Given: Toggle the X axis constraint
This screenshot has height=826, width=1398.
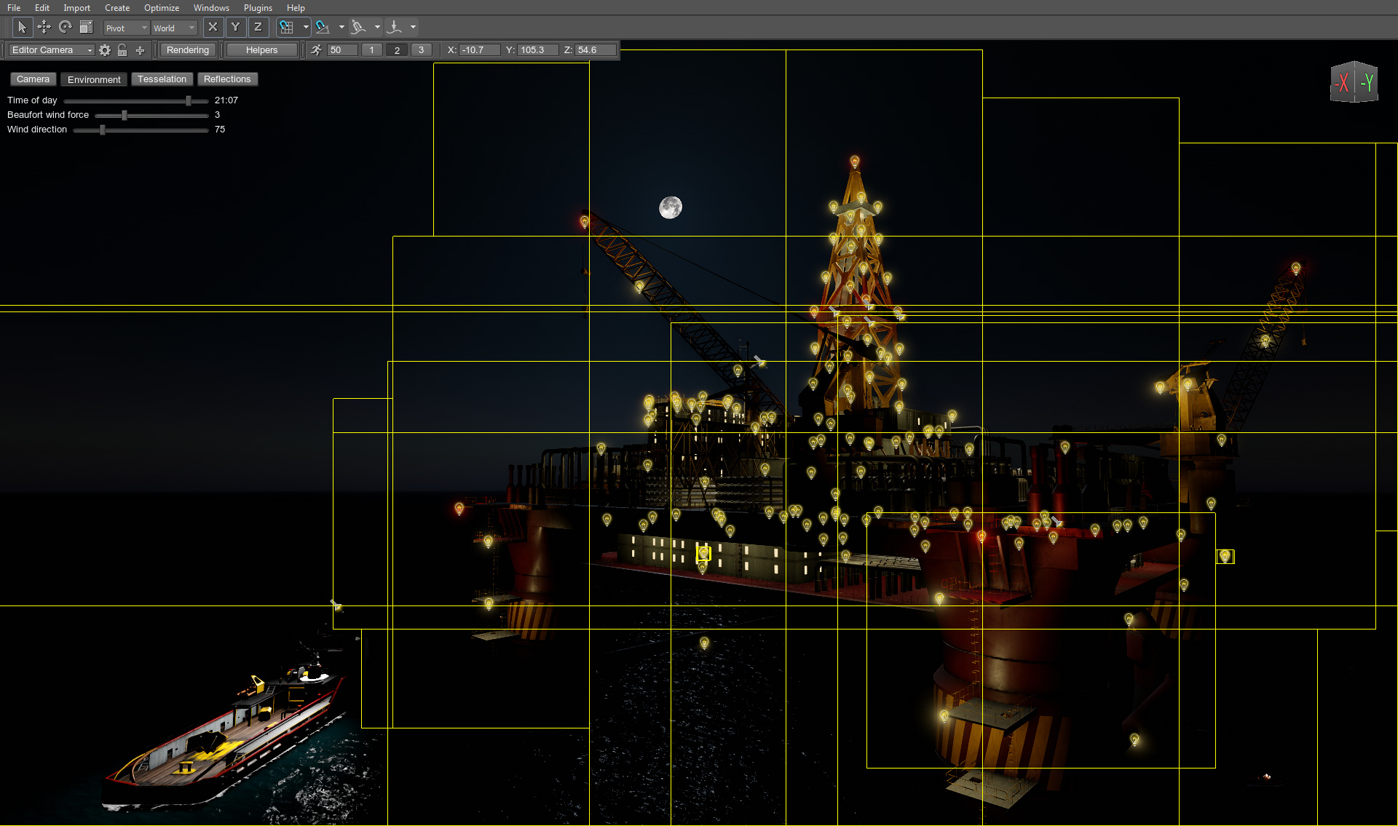Looking at the screenshot, I should click(x=213, y=27).
